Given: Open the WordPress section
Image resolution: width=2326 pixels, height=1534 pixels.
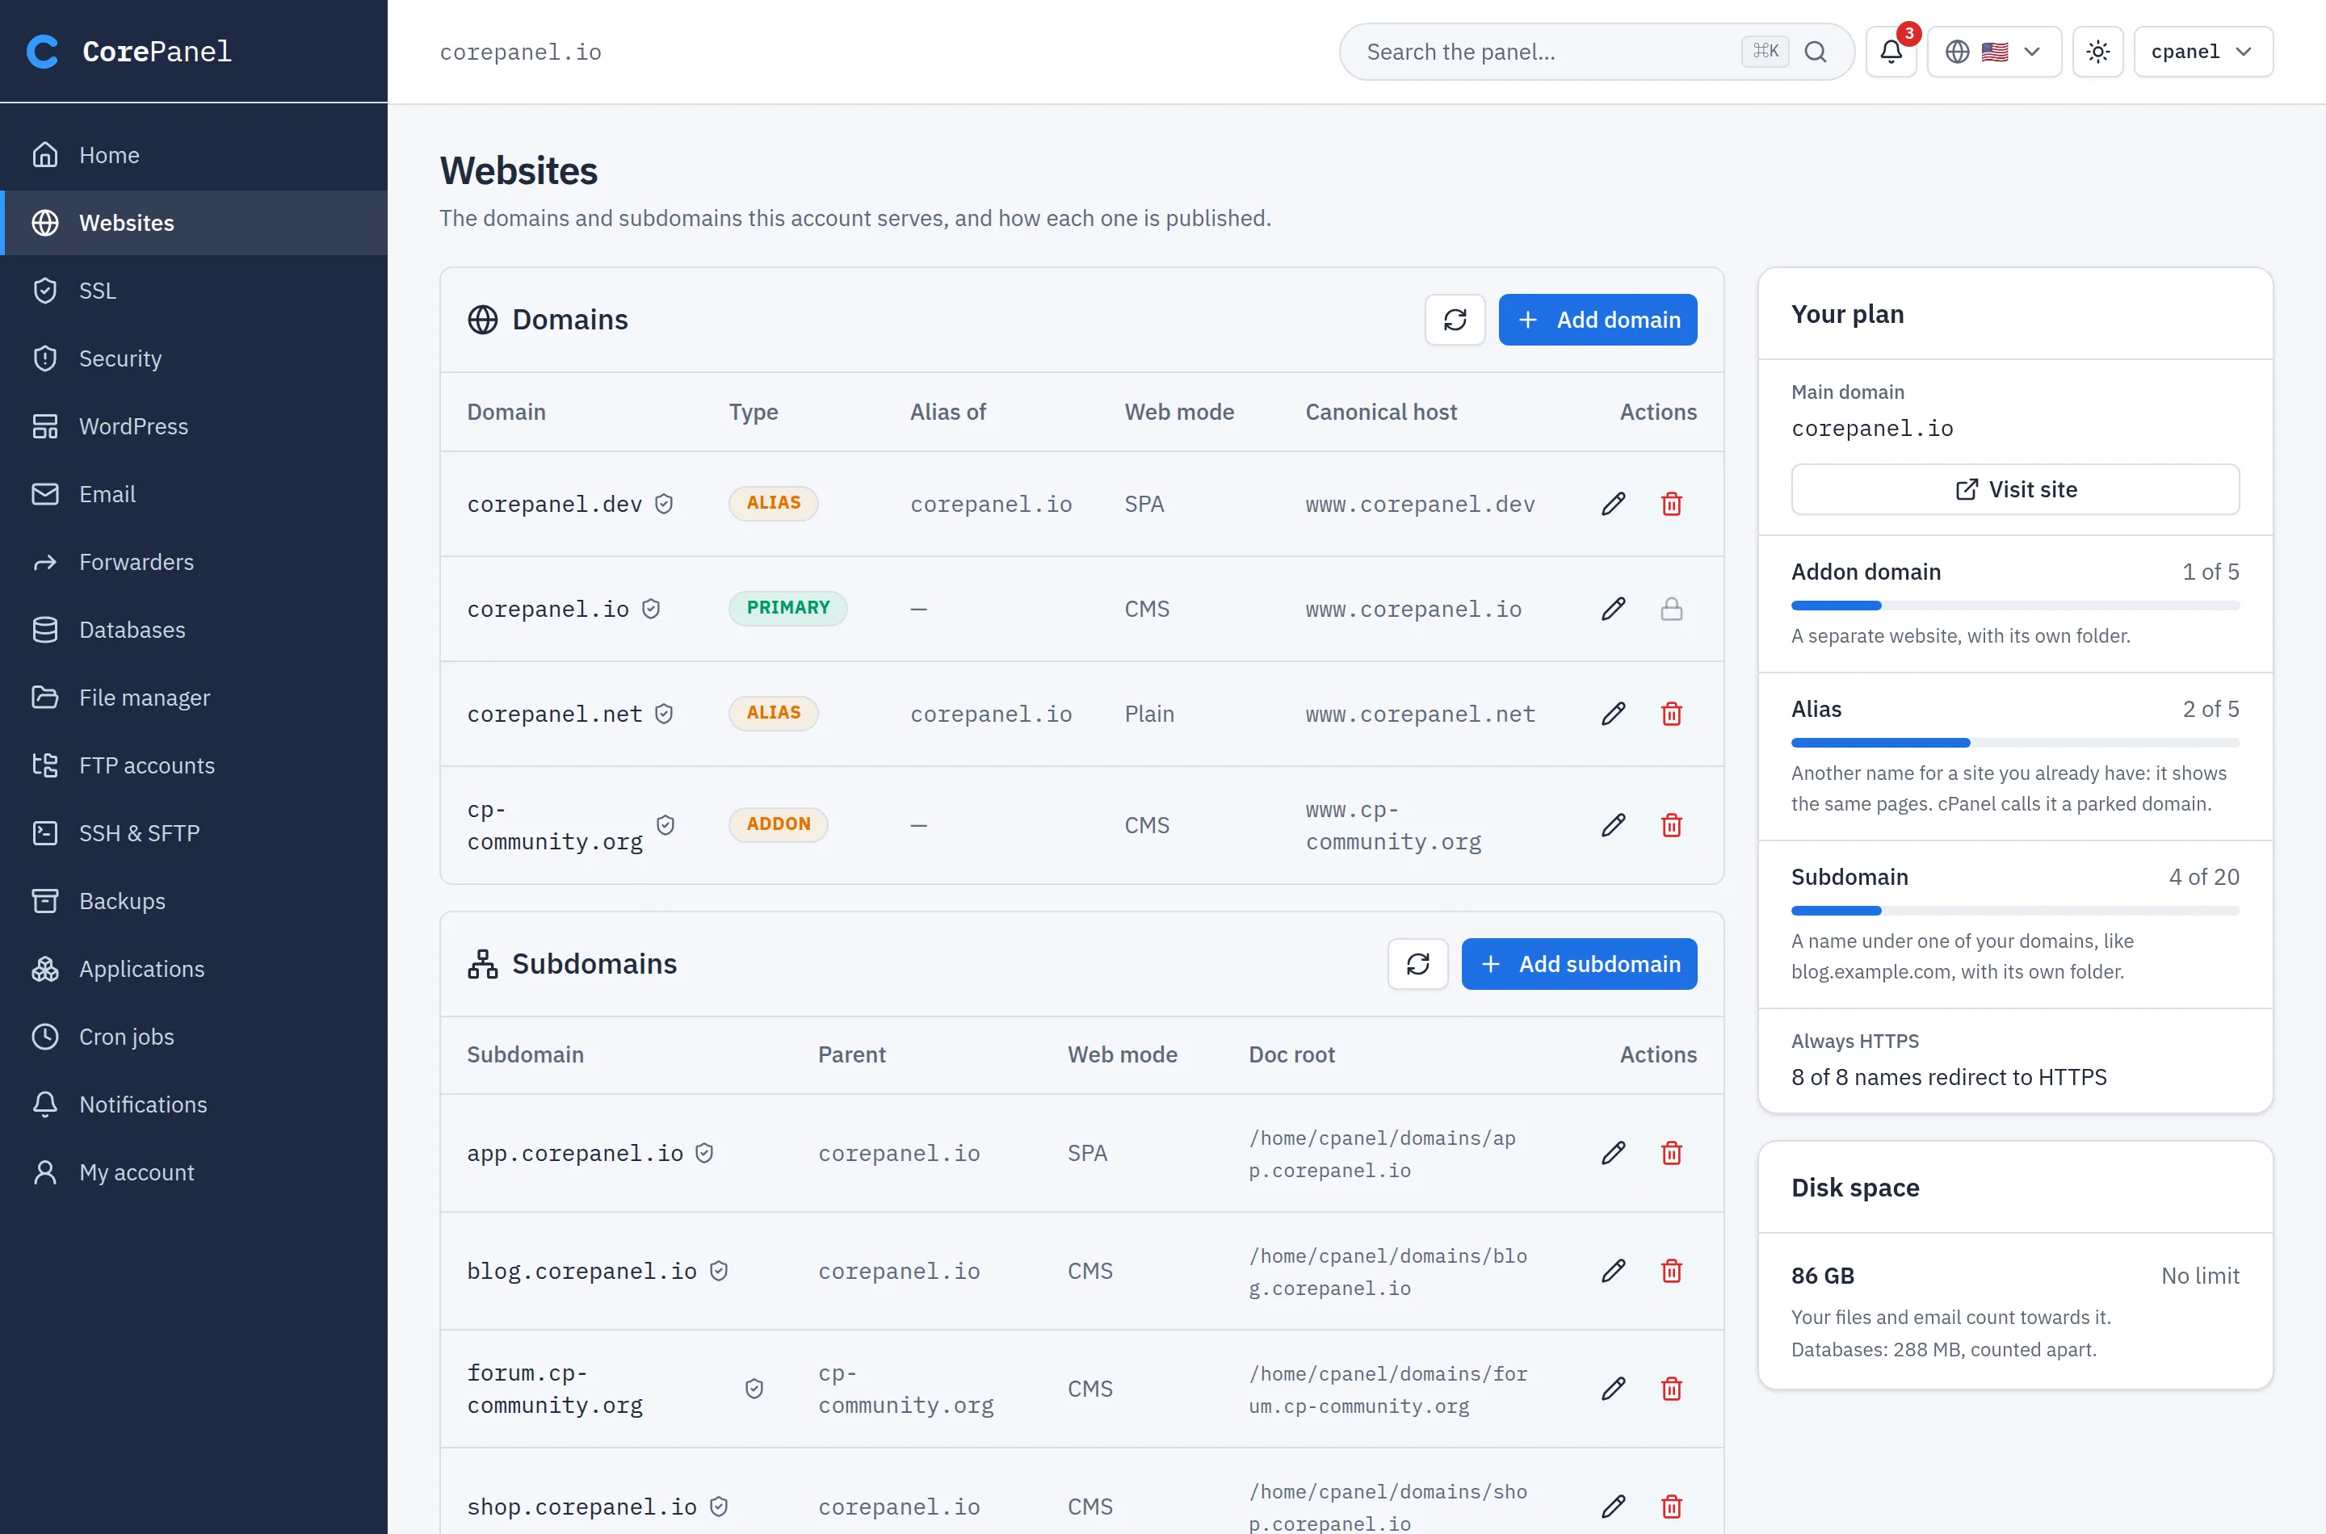Looking at the screenshot, I should 194,426.
